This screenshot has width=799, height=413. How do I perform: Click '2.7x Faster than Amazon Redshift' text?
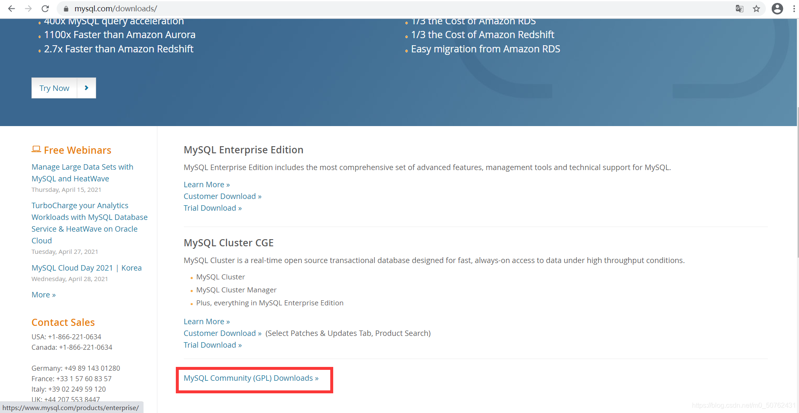[119, 49]
